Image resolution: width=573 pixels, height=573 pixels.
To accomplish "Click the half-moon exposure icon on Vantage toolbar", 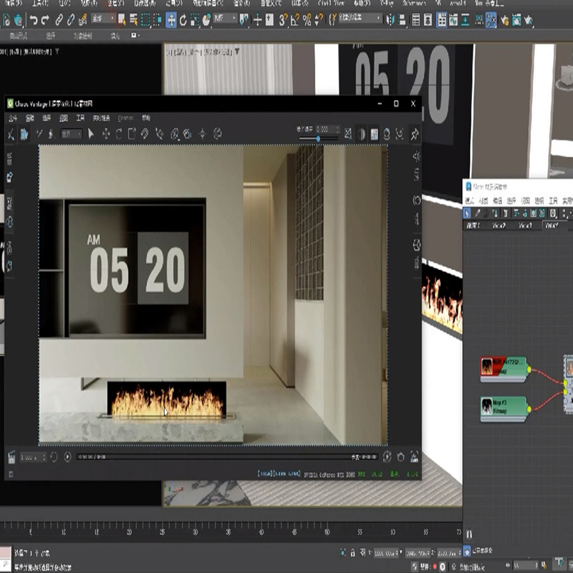I will (361, 133).
